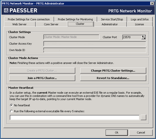The height and width of the screenshot is (139, 156).
Task: Click Join a PRTG Cluster button
Action: tap(42, 78)
